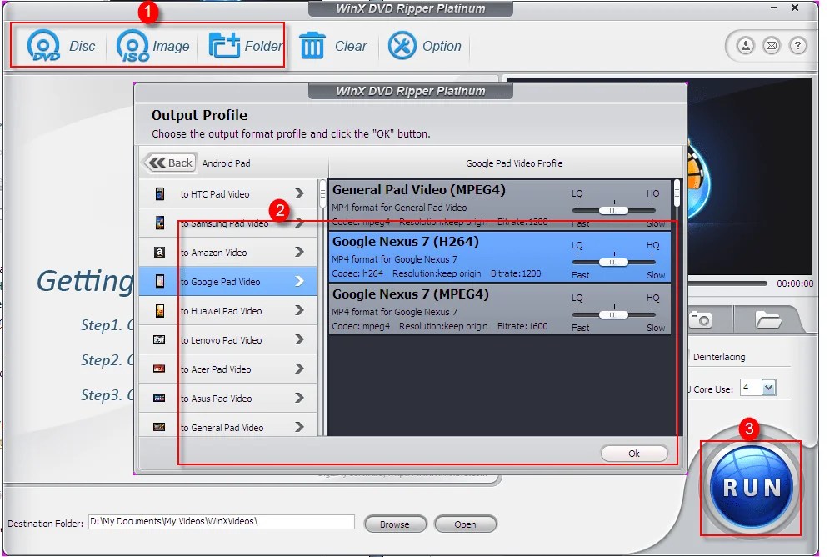Image resolution: width=830 pixels, height=557 pixels.
Task: Click the Deinterlacing option label
Action: click(x=719, y=357)
